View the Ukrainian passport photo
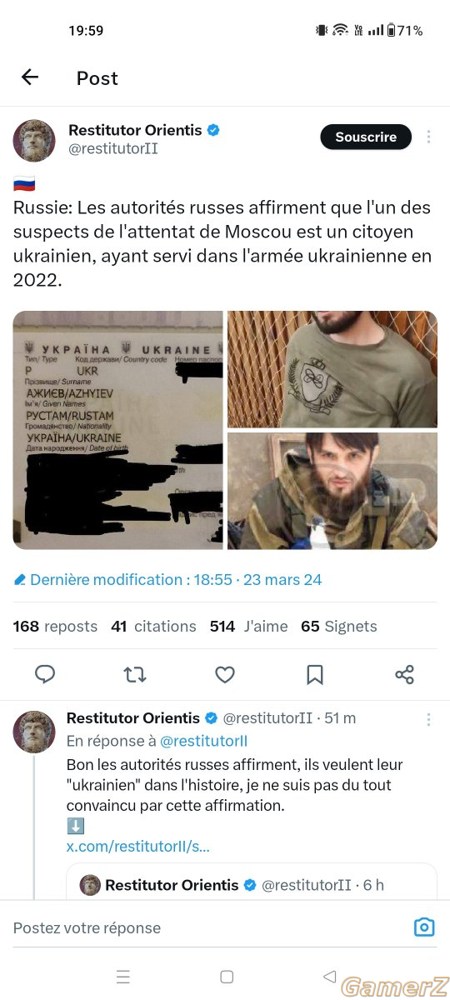450x1000 pixels. [118, 430]
